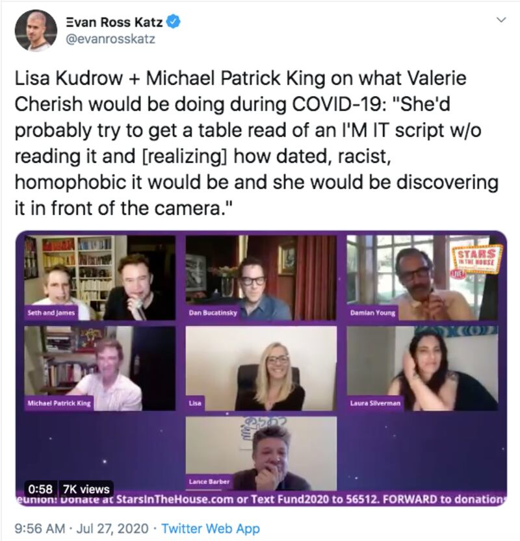Click the tweet text about Valerie Cherish
The width and height of the screenshot is (520, 541).
tap(257, 143)
